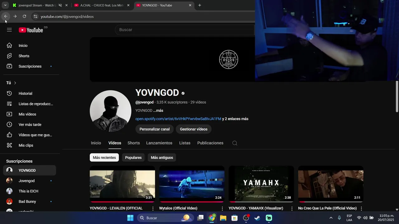
Task: Click Gestionar vídeos button
Action: click(x=194, y=129)
